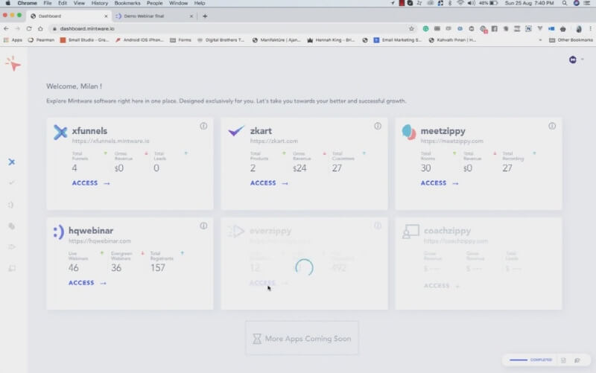Go to browser home page
Screen dimensions: 596x373
click(x=40, y=28)
